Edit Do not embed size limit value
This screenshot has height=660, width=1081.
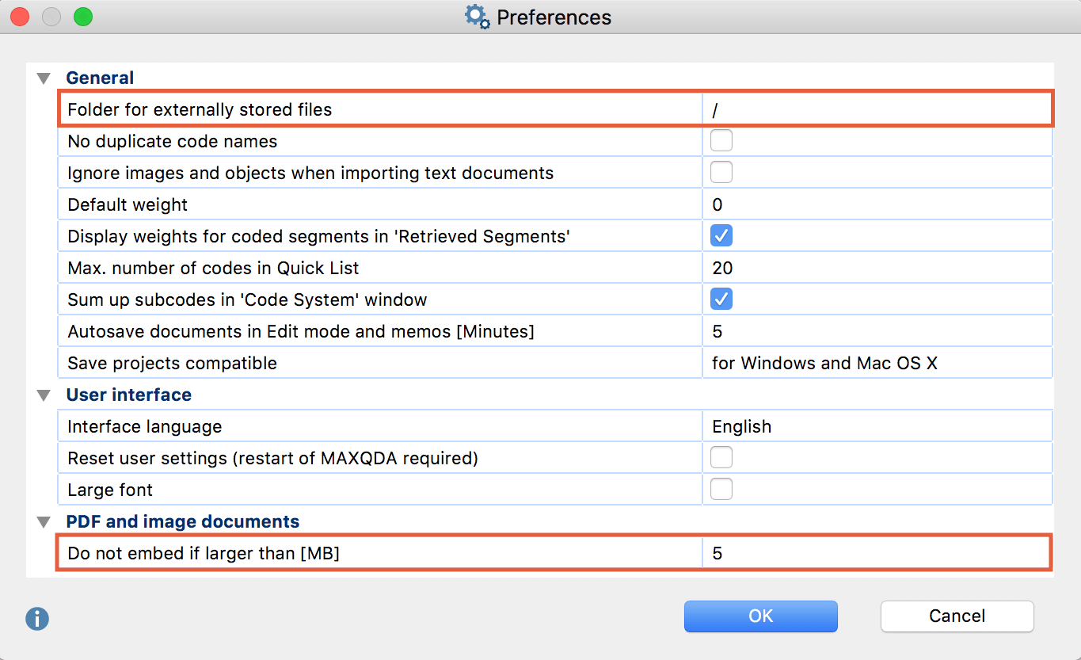(x=877, y=553)
